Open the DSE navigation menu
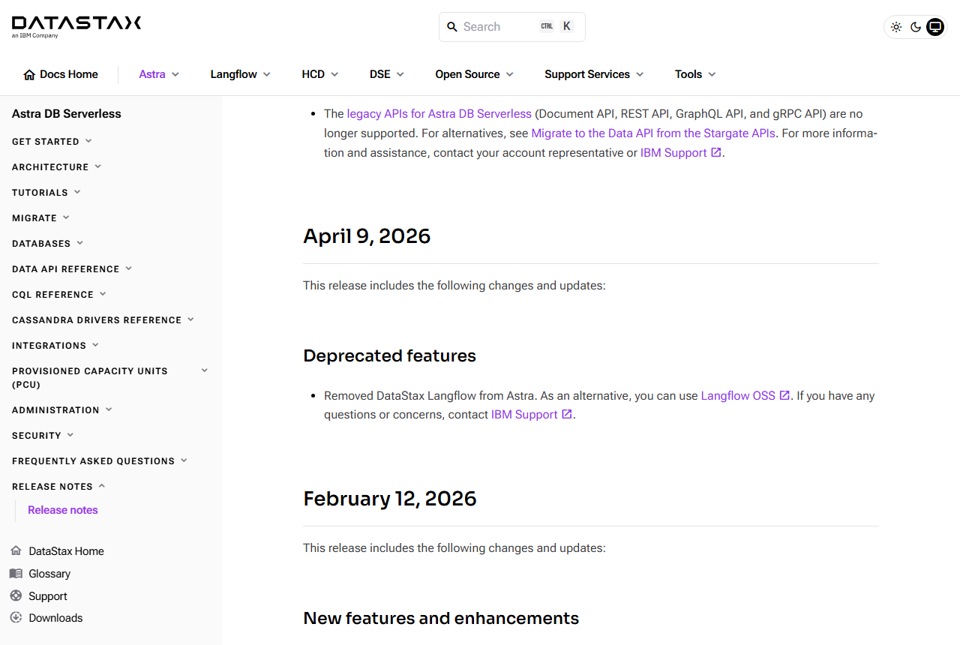This screenshot has width=960, height=645. pyautogui.click(x=387, y=74)
